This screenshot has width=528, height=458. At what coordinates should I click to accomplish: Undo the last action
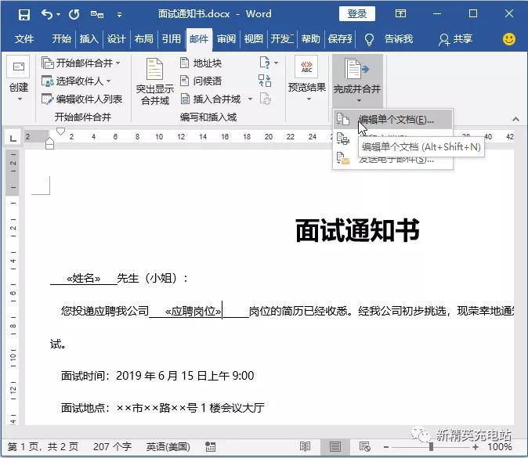46,14
